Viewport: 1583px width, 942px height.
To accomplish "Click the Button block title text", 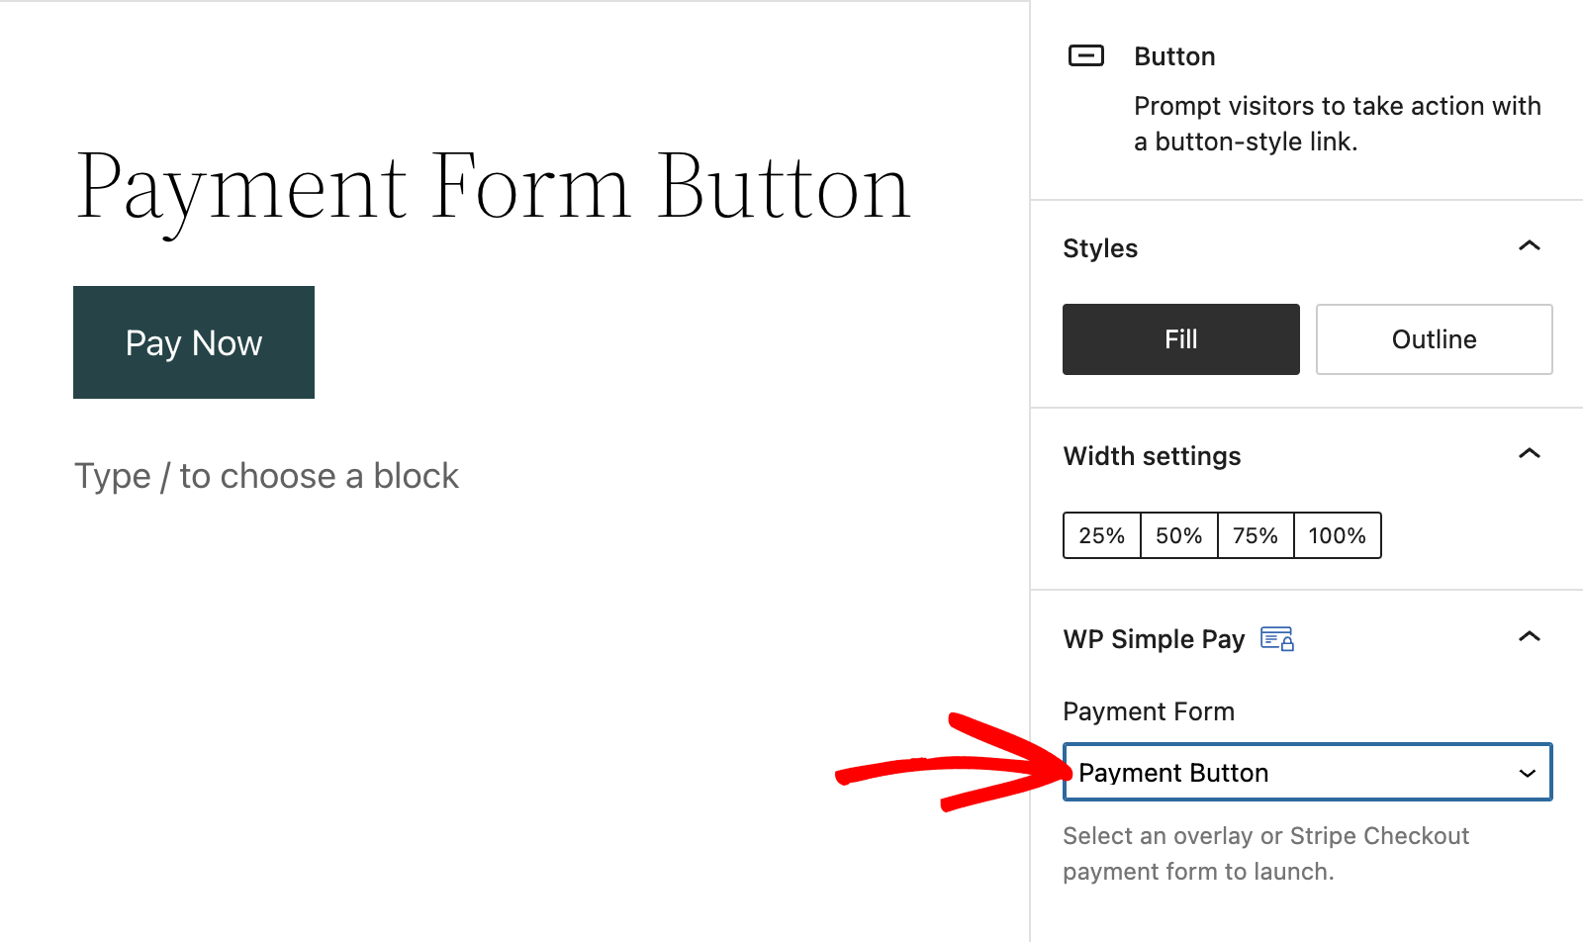I will tap(1174, 56).
